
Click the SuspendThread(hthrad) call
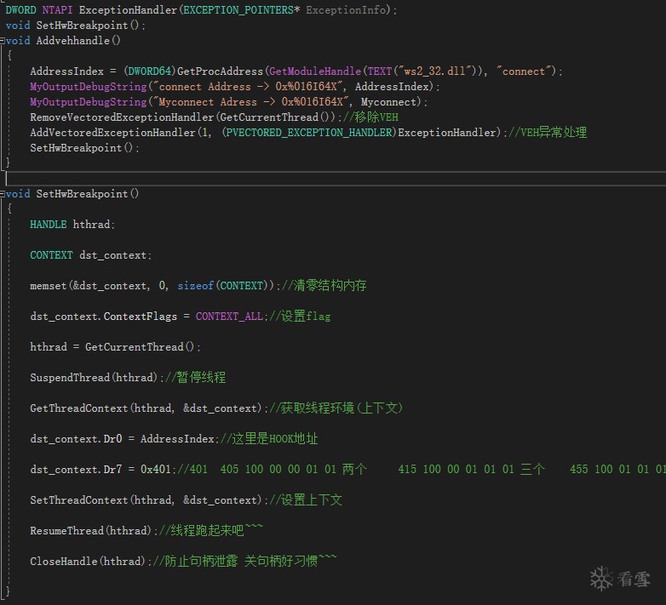97,378
